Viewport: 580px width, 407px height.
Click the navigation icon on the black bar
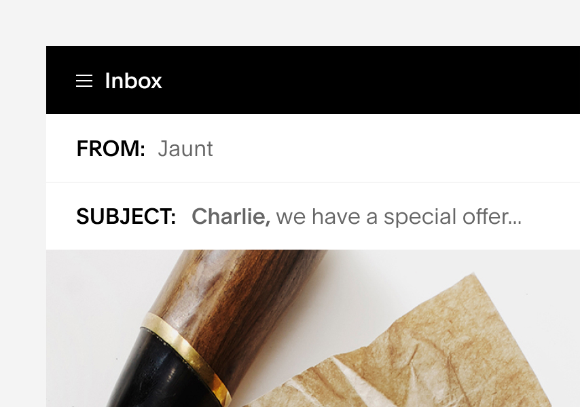pos(84,81)
